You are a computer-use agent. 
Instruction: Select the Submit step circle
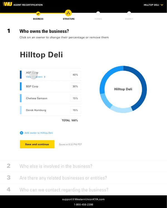tap(129, 13)
